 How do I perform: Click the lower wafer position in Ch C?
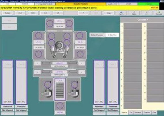tap(80, 54)
